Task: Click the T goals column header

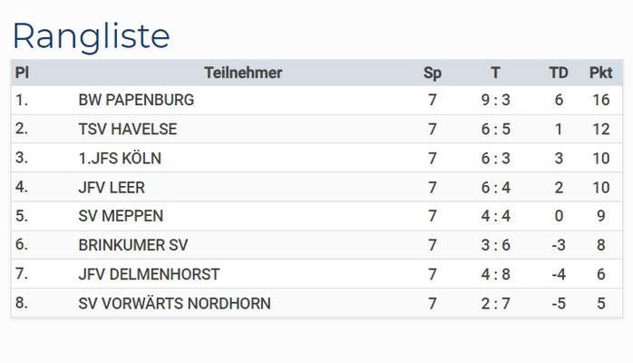Action: click(x=495, y=73)
